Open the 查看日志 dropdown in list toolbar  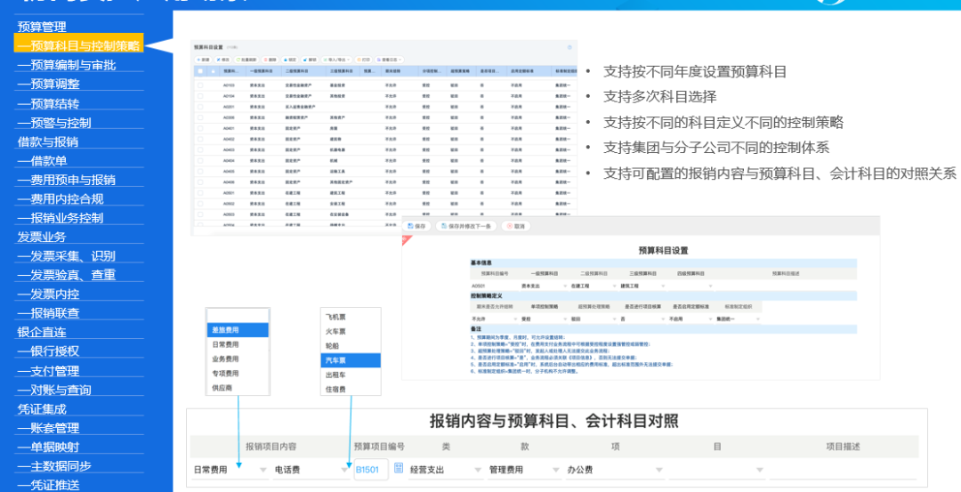pyautogui.click(x=389, y=60)
